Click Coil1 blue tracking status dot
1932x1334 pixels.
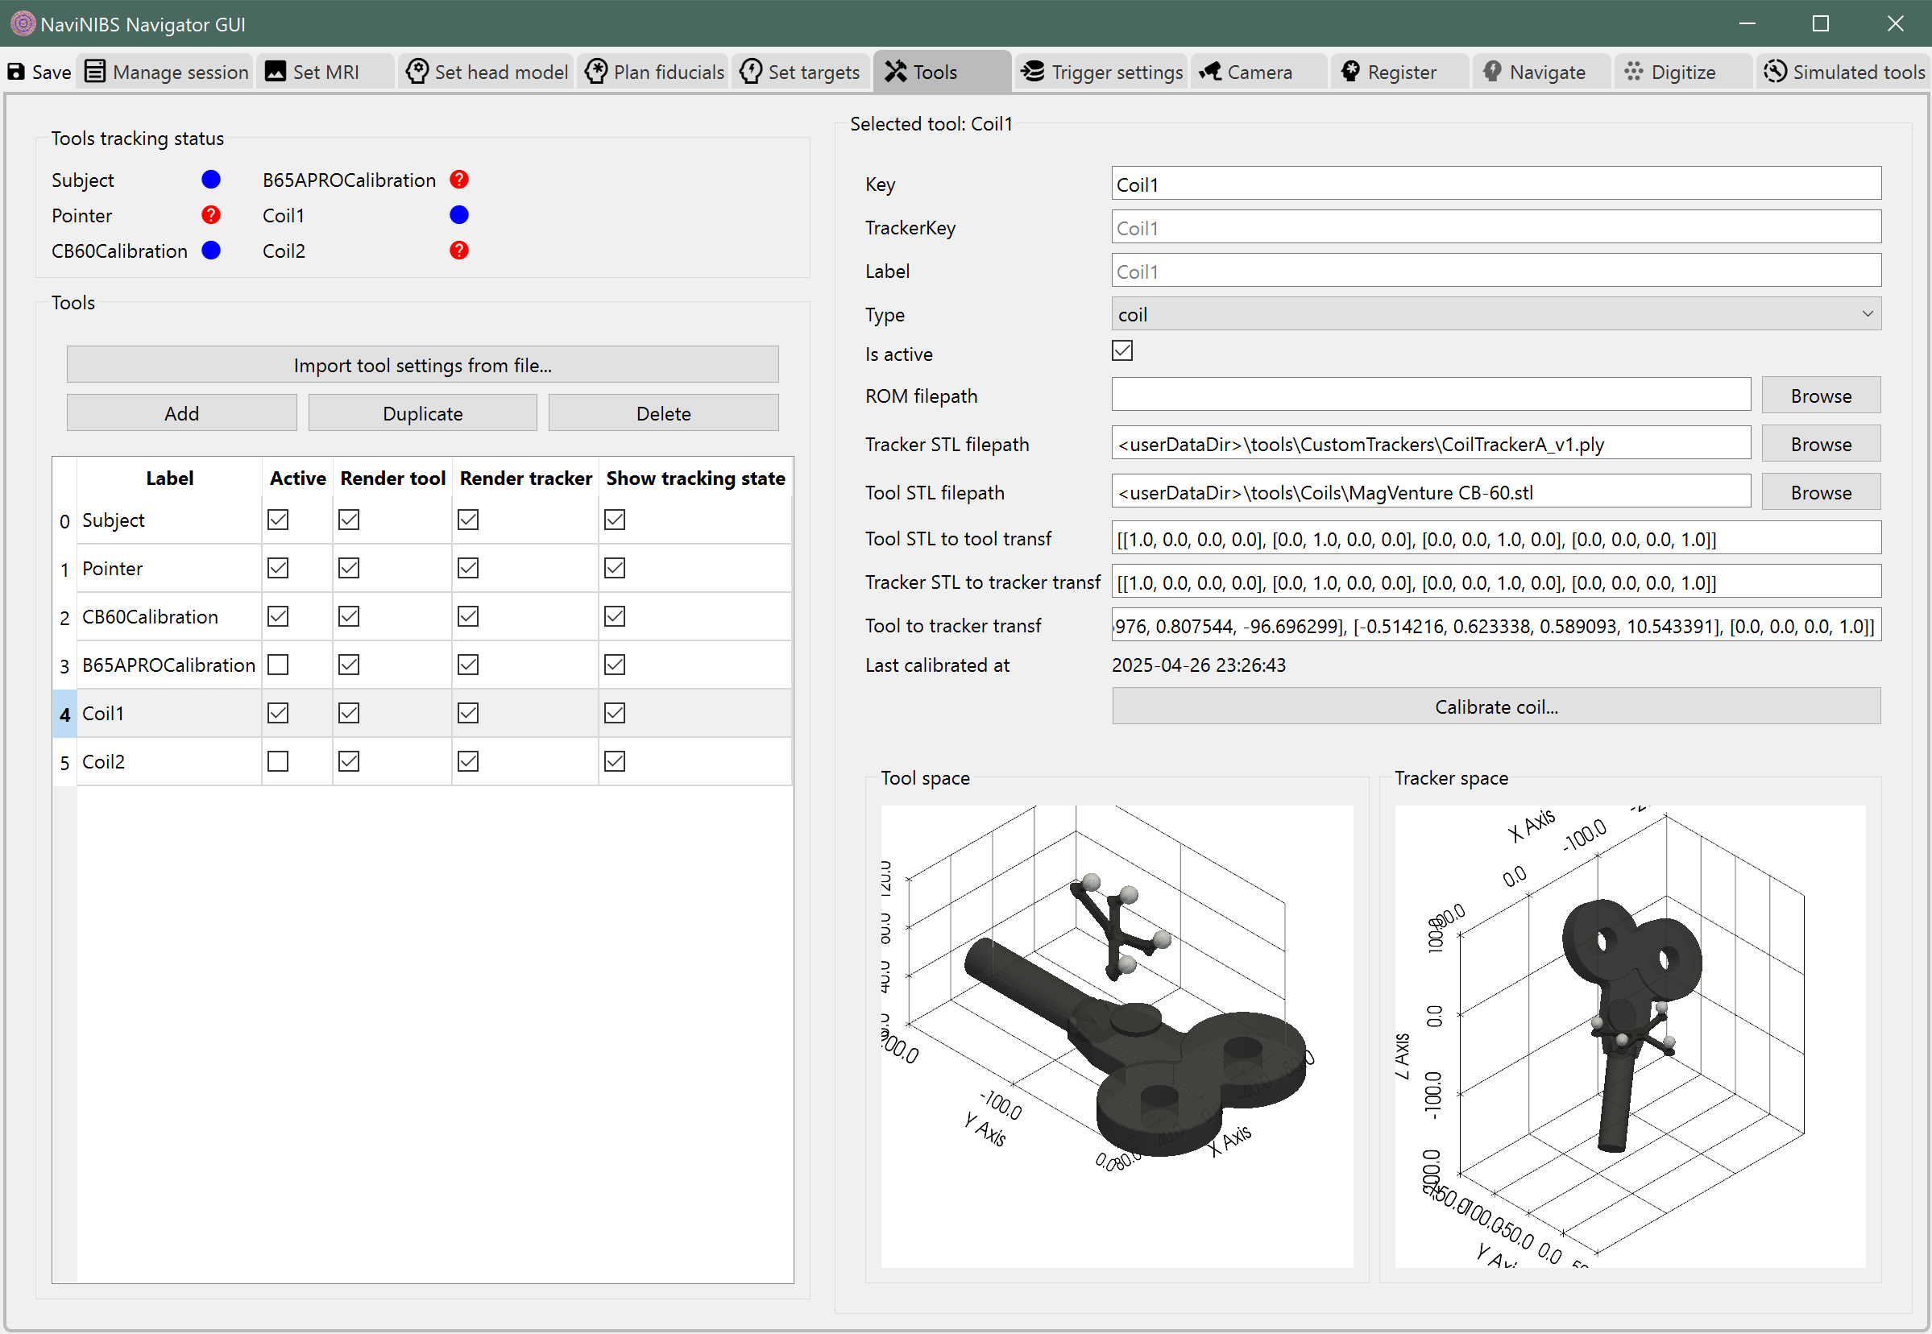click(459, 215)
